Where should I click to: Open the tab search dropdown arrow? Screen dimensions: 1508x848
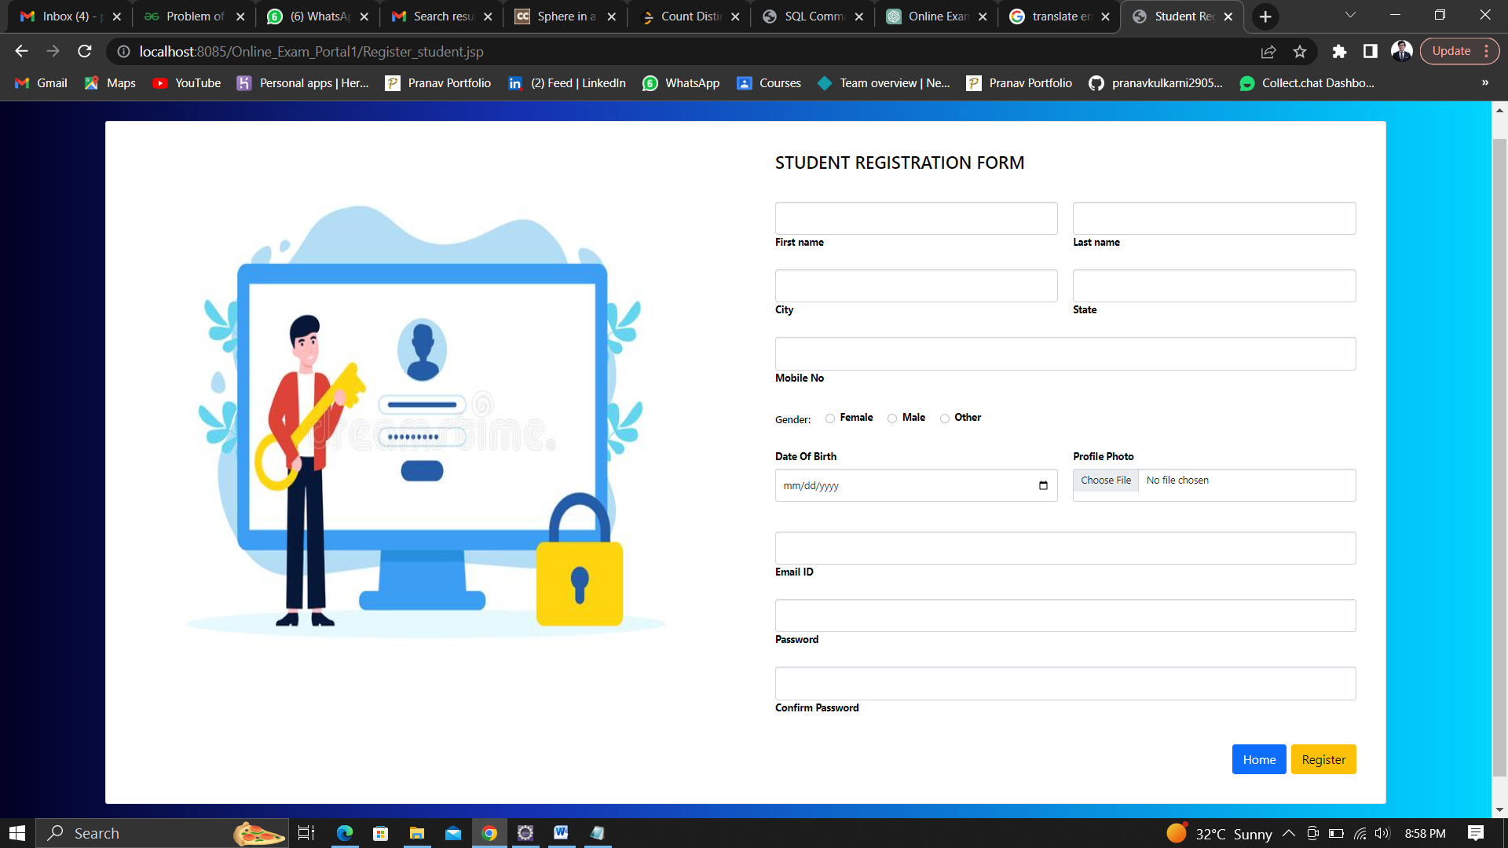(x=1349, y=16)
